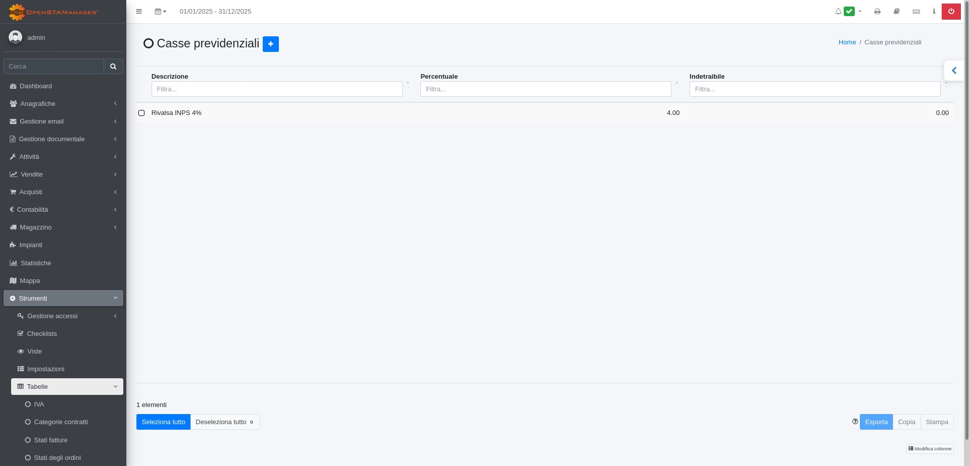Click the sidebar search magnifier button
Image resolution: width=970 pixels, height=466 pixels.
pyautogui.click(x=113, y=67)
